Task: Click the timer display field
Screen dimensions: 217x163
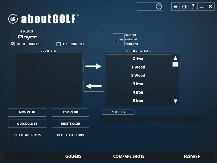Action: 149,7
